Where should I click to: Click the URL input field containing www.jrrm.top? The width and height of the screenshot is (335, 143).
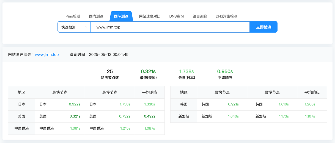coord(170,27)
